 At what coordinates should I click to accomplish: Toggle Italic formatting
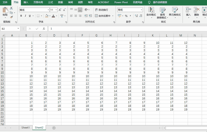click(x=25, y=16)
